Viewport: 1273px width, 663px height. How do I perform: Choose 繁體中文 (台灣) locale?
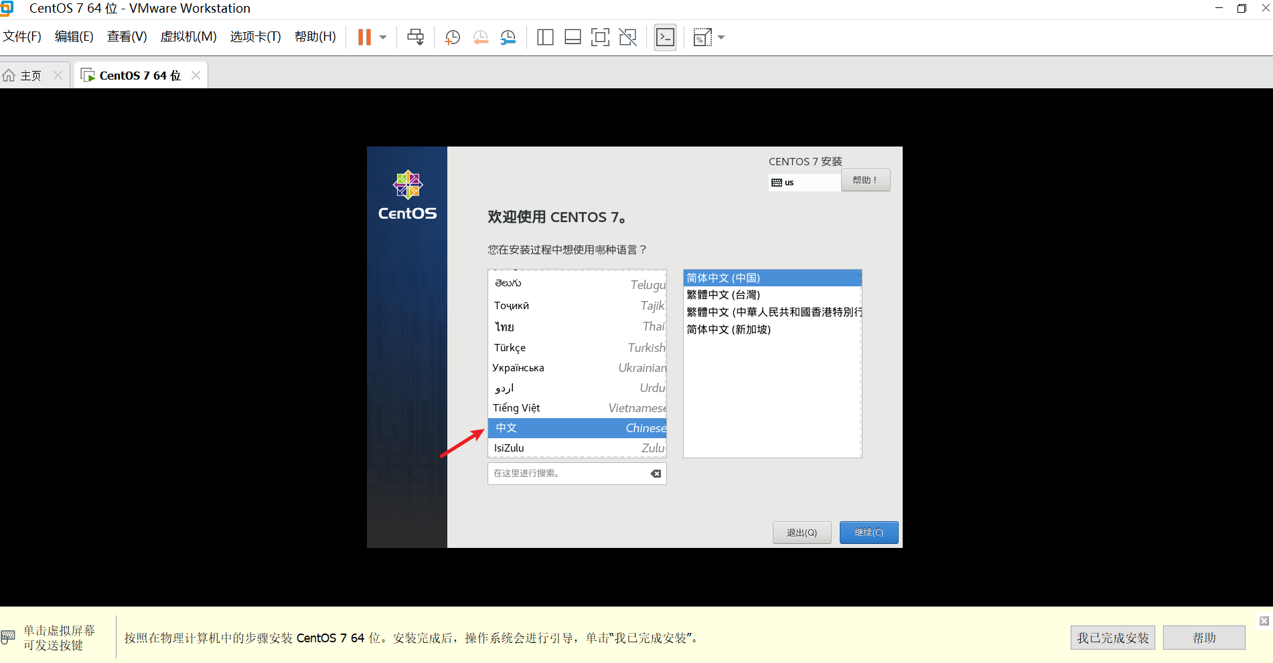[x=772, y=295]
